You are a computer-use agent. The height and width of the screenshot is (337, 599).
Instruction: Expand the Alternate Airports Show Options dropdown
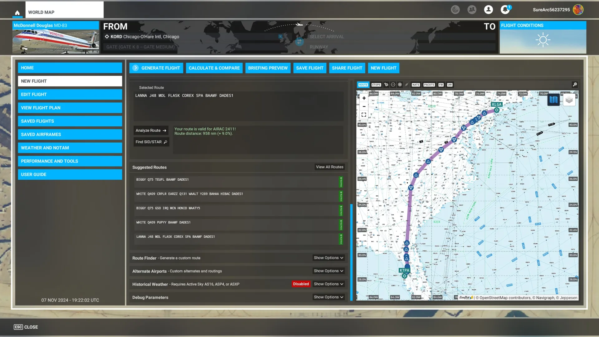coord(328,271)
